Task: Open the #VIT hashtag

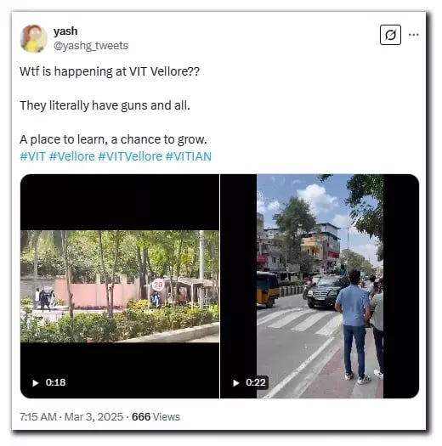Action: (x=33, y=156)
